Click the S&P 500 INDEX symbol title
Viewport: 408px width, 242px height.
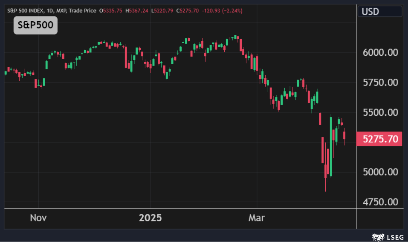tap(26, 11)
